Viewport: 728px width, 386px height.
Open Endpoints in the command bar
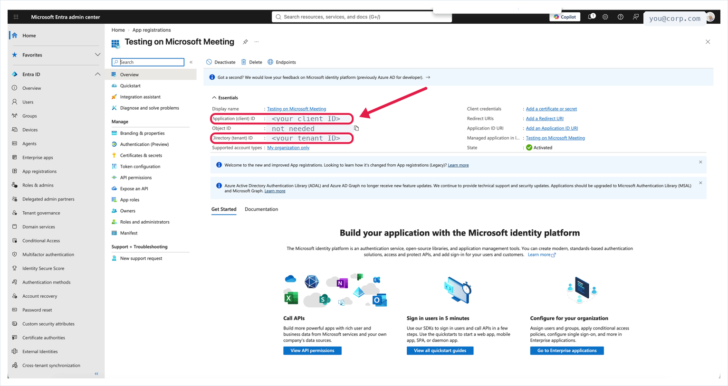(281, 62)
